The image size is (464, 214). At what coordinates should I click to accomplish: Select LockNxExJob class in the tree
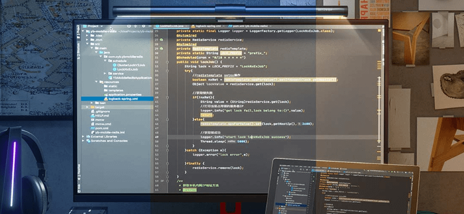coord(127,69)
